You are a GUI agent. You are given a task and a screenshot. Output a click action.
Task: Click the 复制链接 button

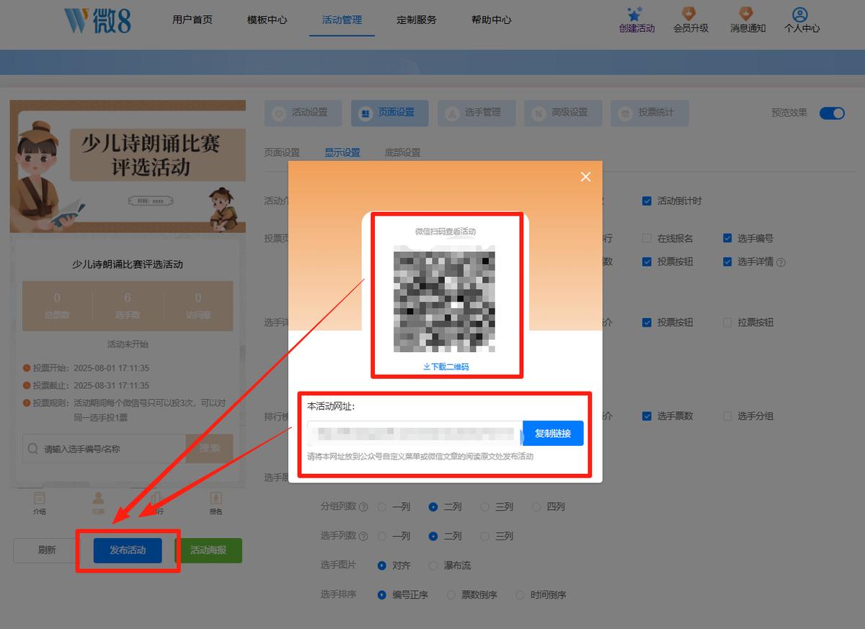click(x=553, y=434)
